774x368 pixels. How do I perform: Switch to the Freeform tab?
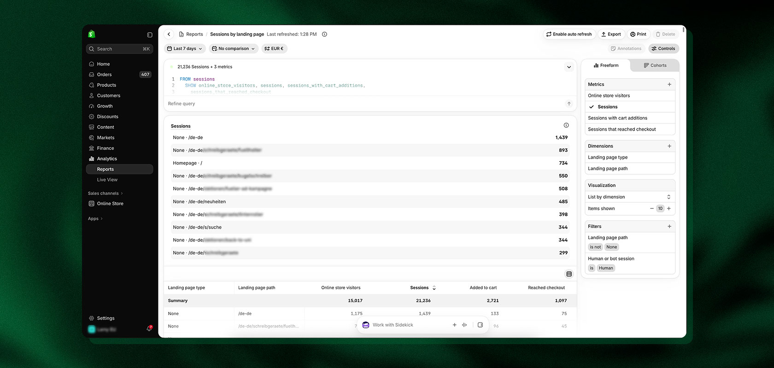tap(606, 65)
